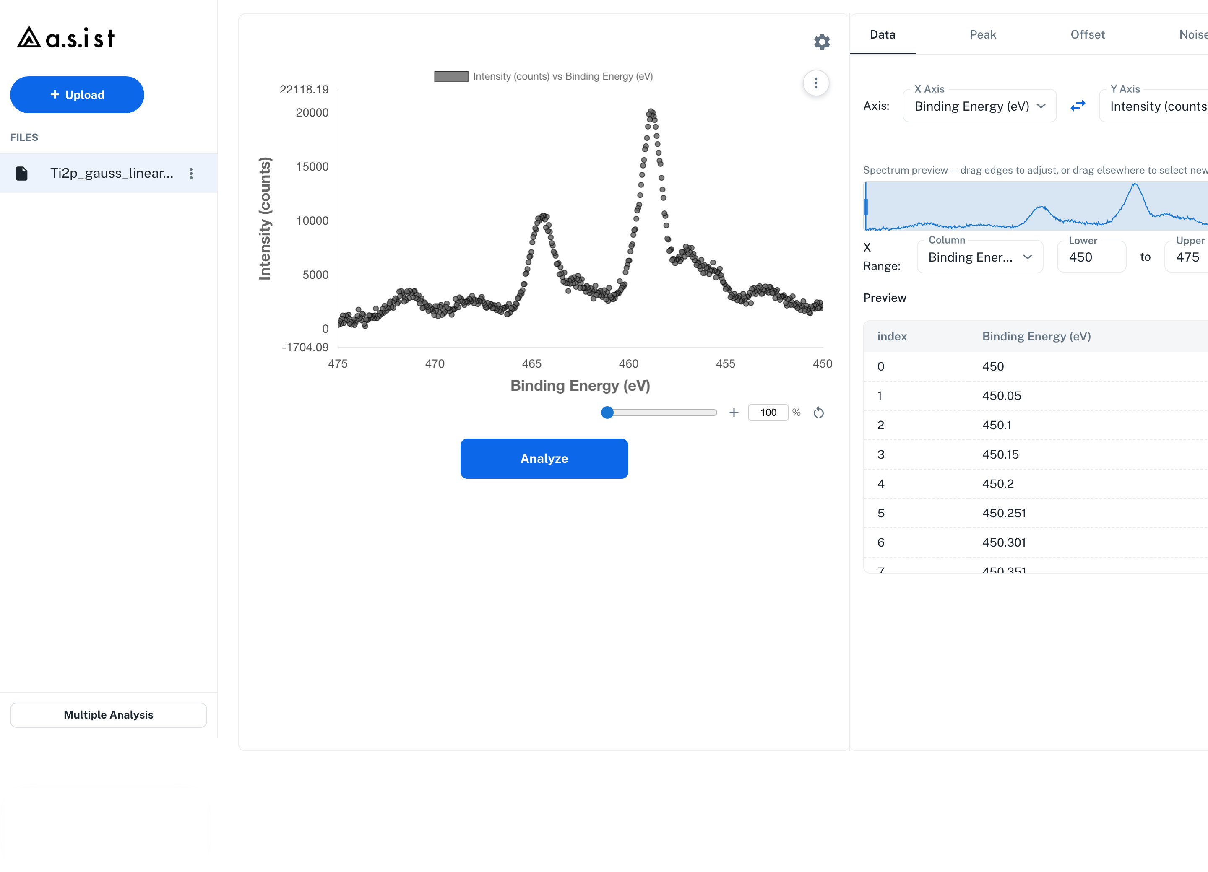This screenshot has width=1208, height=872.
Task: Increase zoom with the plus icon
Action: coord(734,413)
